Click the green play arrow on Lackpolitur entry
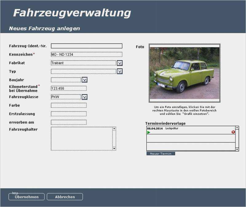 point(149,132)
